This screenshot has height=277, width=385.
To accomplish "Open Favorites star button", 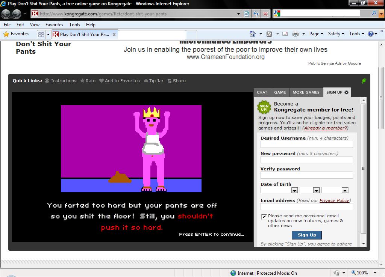I will click(x=16, y=34).
